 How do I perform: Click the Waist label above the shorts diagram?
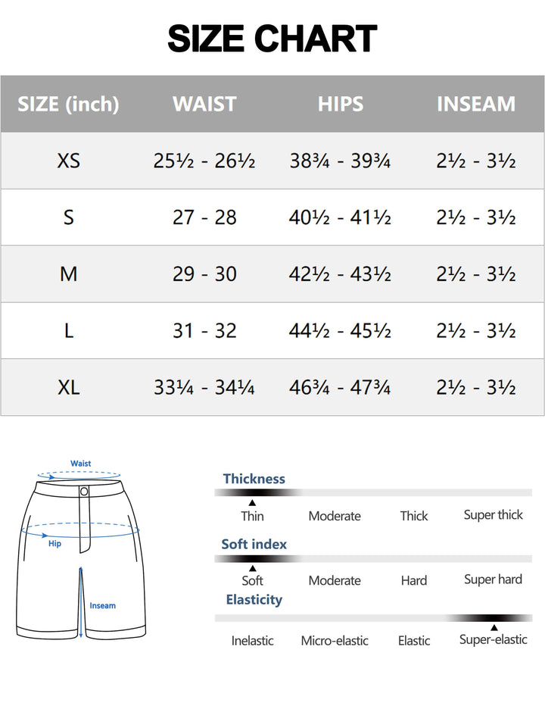(x=81, y=464)
